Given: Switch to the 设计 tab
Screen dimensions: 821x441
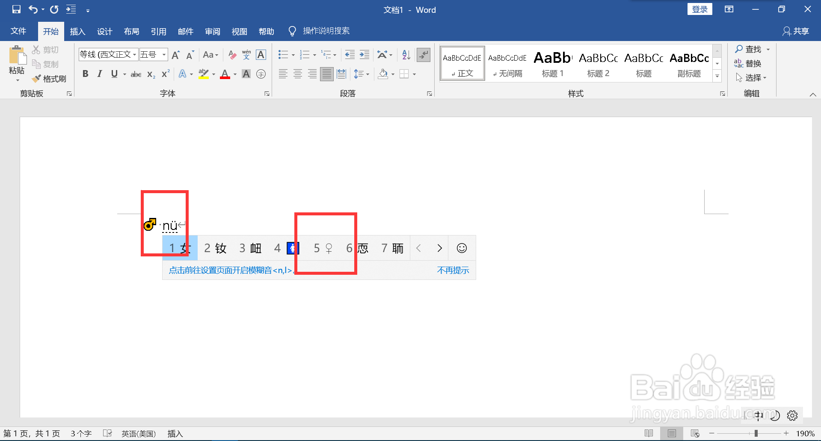Looking at the screenshot, I should point(104,31).
